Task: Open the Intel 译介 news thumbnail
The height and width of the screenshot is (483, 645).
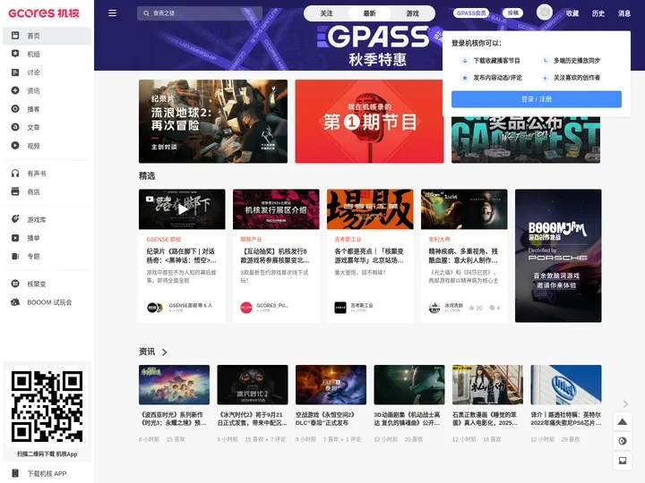Action: pyautogui.click(x=566, y=385)
